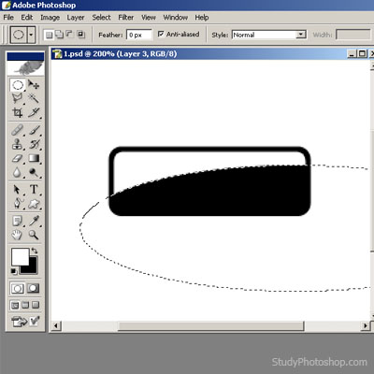Pick the Magic Wand tool
Viewport: 374px width, 374px height.
point(34,98)
